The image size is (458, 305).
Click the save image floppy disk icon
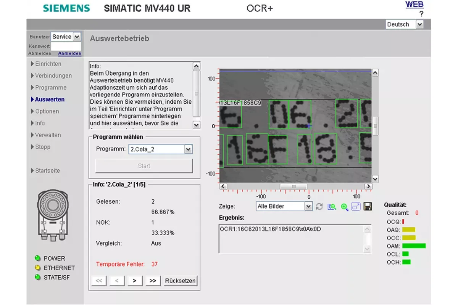[368, 207]
